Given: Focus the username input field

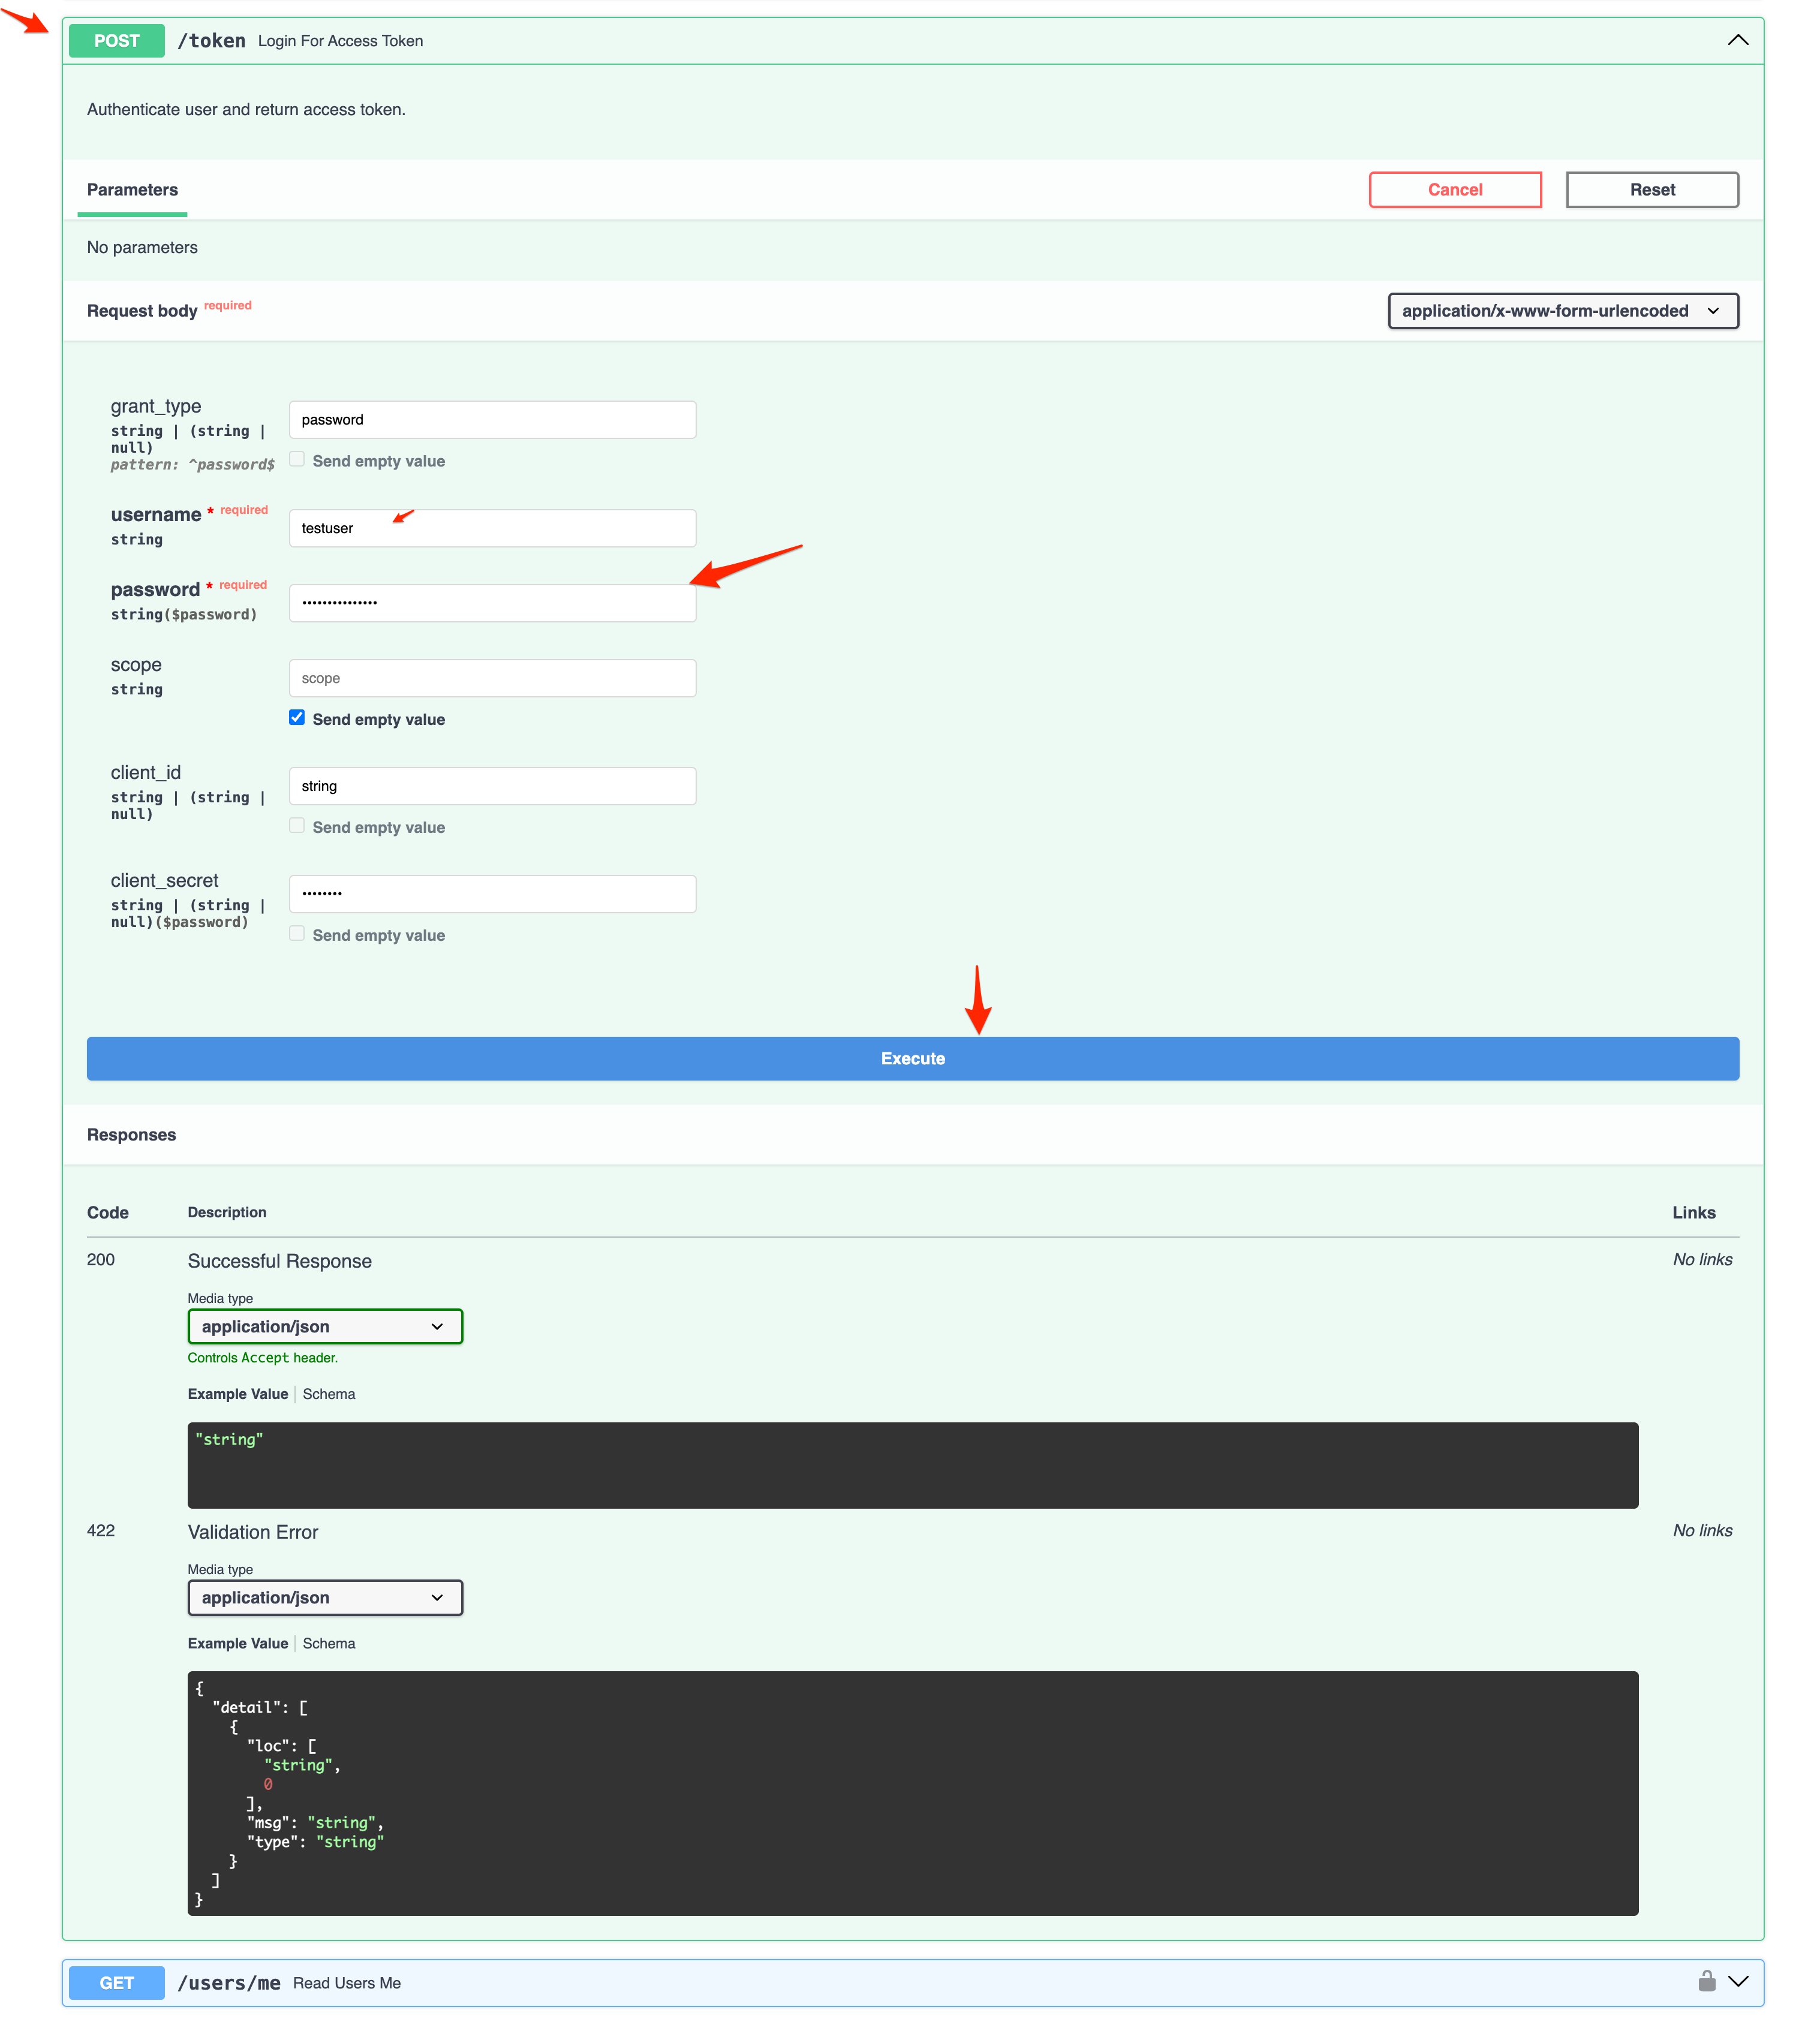Looking at the screenshot, I should (x=492, y=528).
